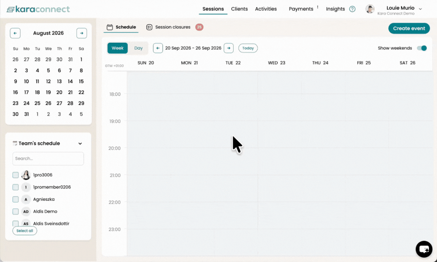Image resolution: width=437 pixels, height=262 pixels.
Task: Open the Sessions menu
Action: click(x=213, y=9)
